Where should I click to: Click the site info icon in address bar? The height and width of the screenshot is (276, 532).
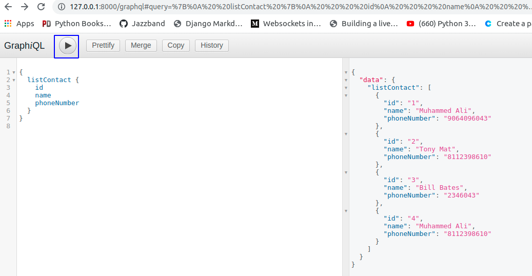tap(62, 7)
